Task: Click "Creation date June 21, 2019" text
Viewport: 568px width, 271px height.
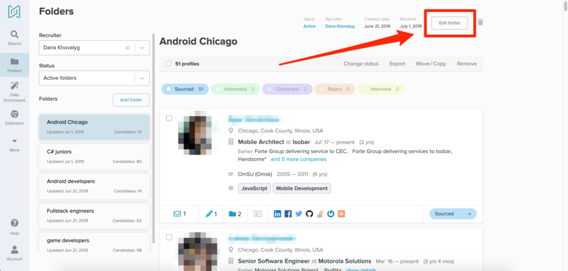Action: click(377, 22)
